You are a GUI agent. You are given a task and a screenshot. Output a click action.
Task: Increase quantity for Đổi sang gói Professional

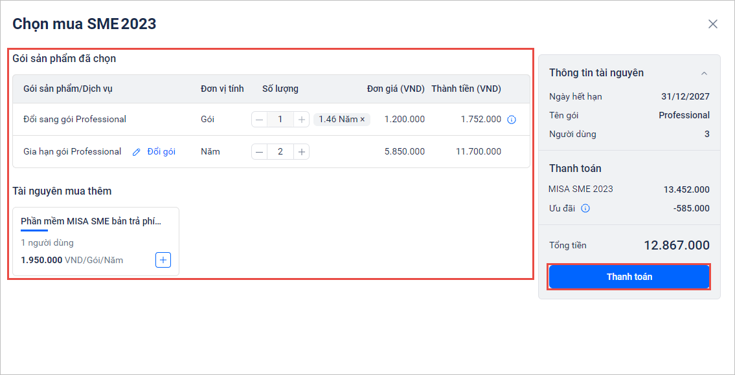click(x=301, y=120)
